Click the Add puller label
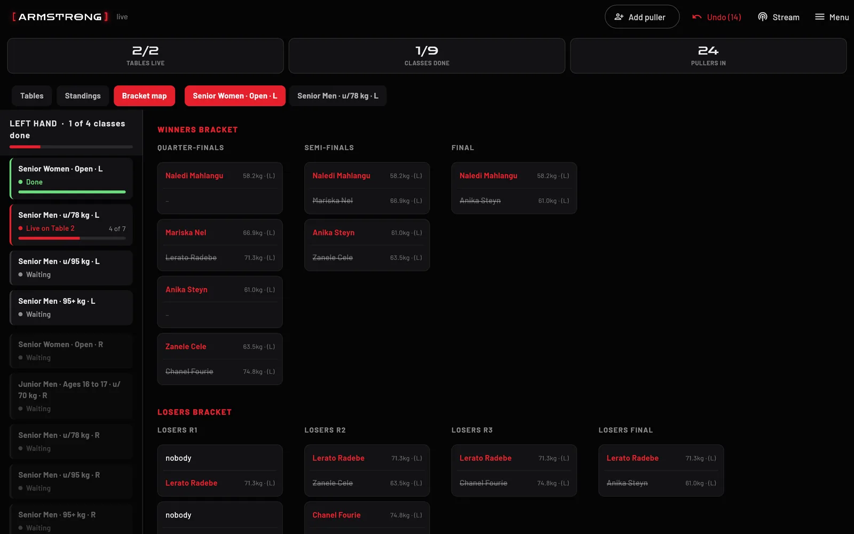This screenshot has height=534, width=854. 647,17
